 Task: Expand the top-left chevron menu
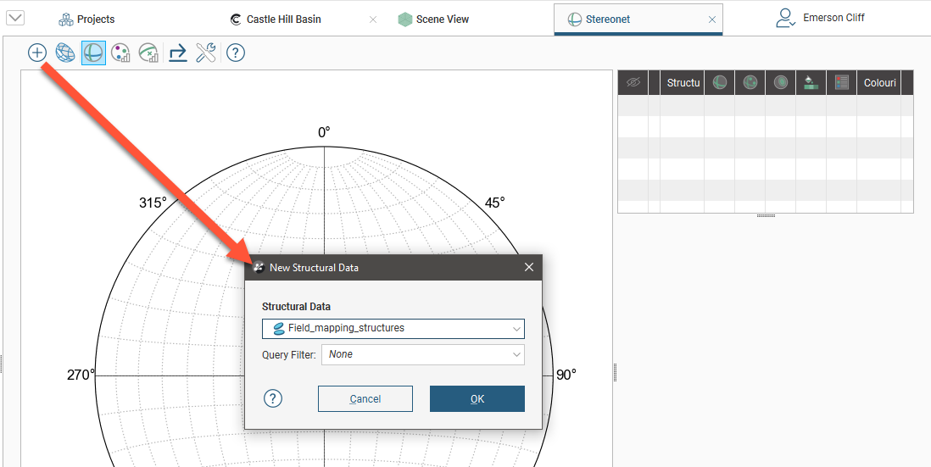coord(15,18)
